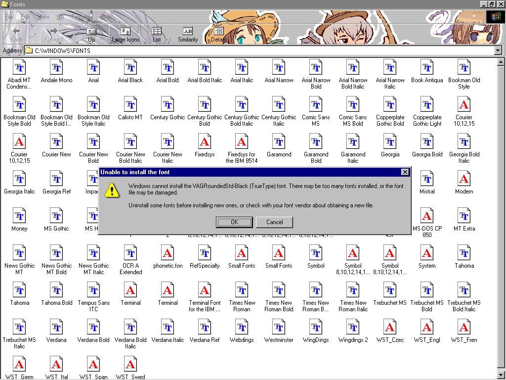The height and width of the screenshot is (380, 506).
Task: Click the Similarity toolbar button
Action: [x=188, y=34]
